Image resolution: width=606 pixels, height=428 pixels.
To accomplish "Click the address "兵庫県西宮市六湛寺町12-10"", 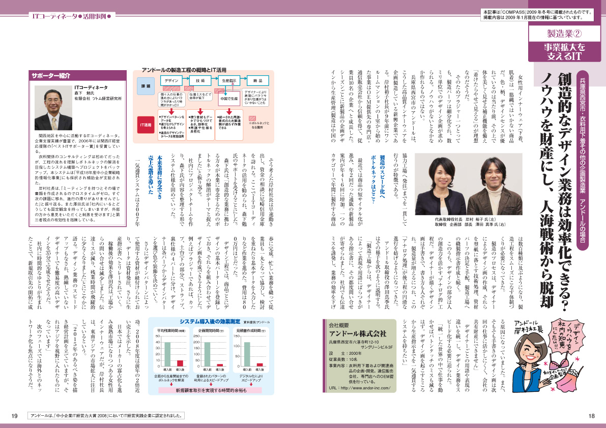I will tap(354, 342).
